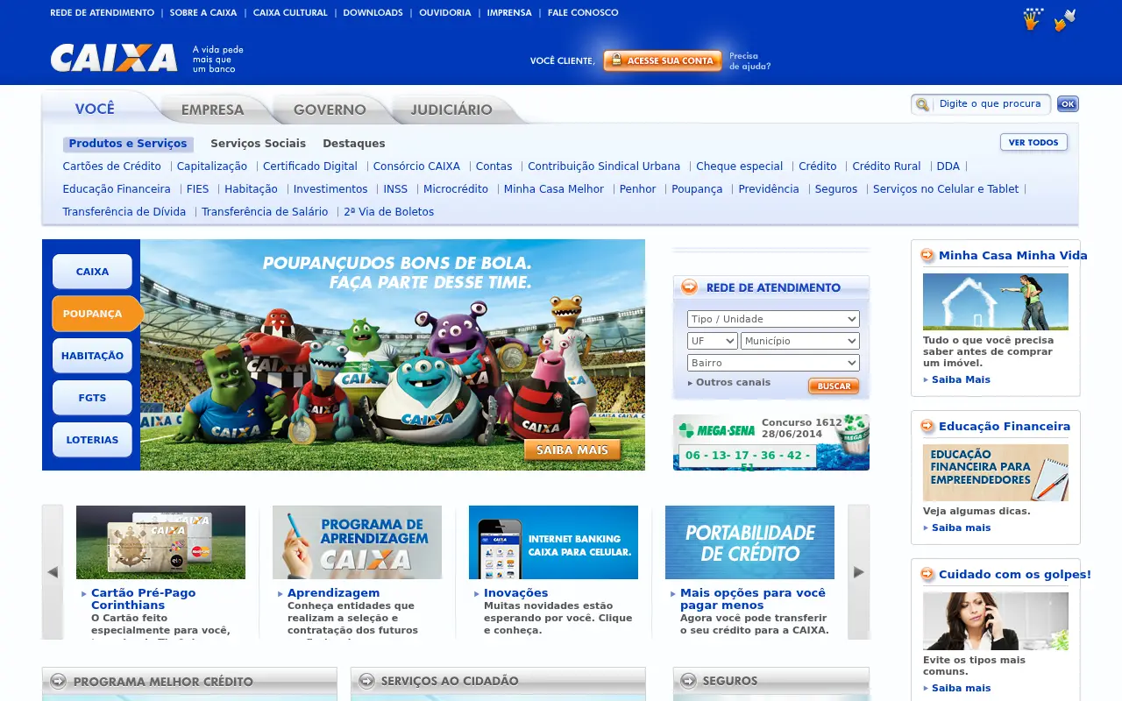Image resolution: width=1122 pixels, height=701 pixels.
Task: Click the braille accessibility hand icon
Action: [x=1033, y=19]
